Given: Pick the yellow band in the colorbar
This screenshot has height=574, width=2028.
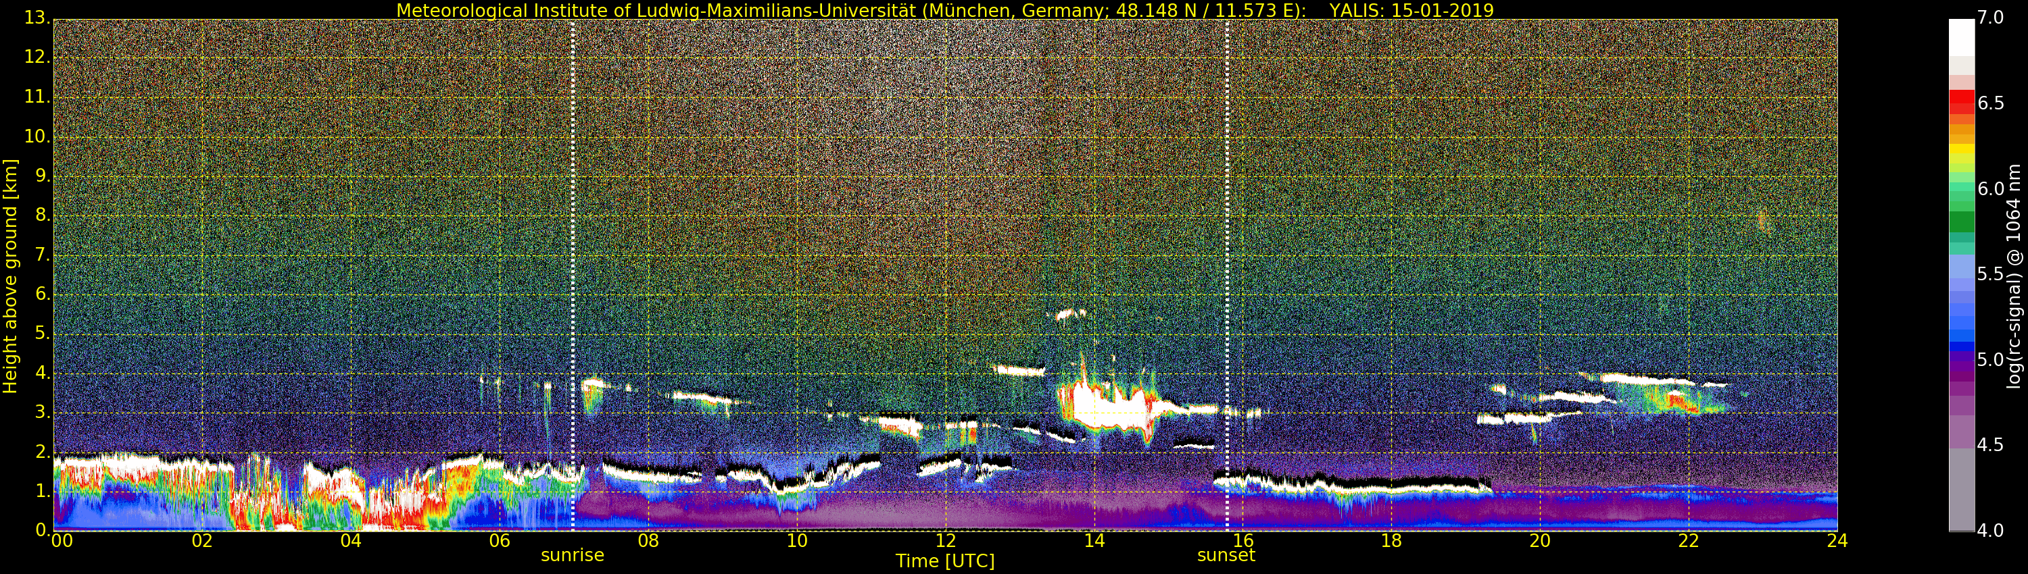Looking at the screenshot, I should [1962, 149].
